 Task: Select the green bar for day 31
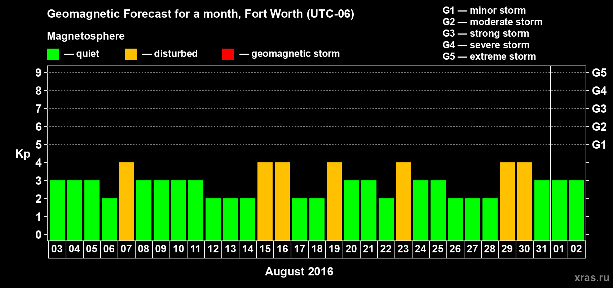542,210
